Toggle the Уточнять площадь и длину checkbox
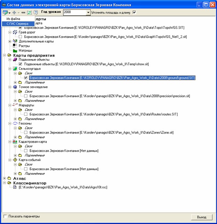Screen dimensions: 217x224 [134, 12]
